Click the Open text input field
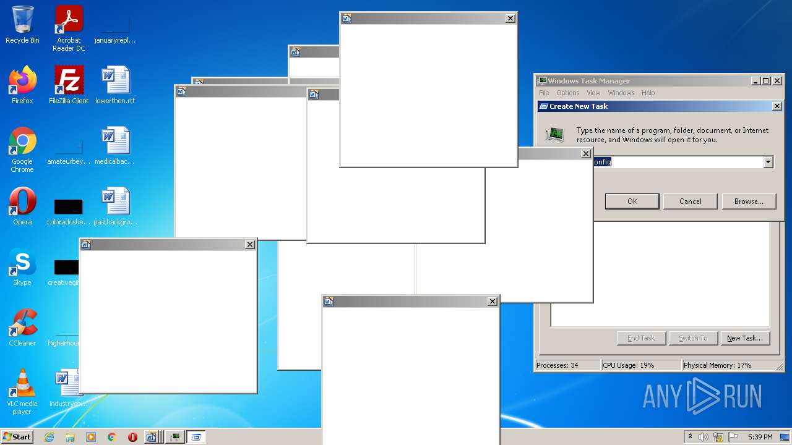The image size is (792, 445). click(x=678, y=162)
